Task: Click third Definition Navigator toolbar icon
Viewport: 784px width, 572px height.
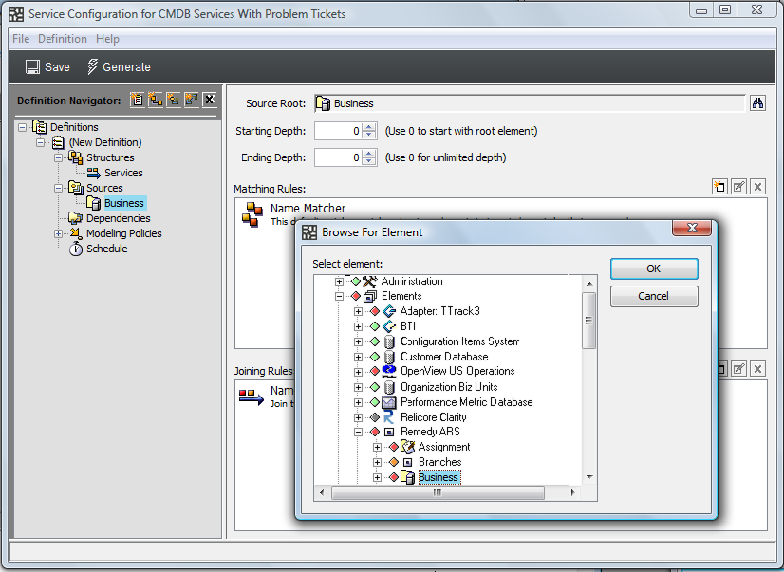Action: pyautogui.click(x=173, y=100)
